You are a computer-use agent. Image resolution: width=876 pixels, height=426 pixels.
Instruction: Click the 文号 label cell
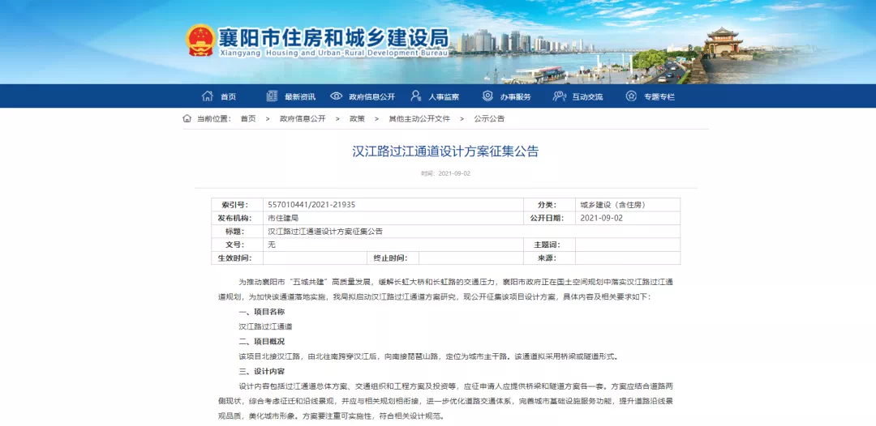tap(237, 245)
